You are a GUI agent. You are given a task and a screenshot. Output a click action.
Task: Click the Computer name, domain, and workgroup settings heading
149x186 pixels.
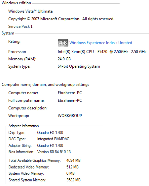[46, 85]
